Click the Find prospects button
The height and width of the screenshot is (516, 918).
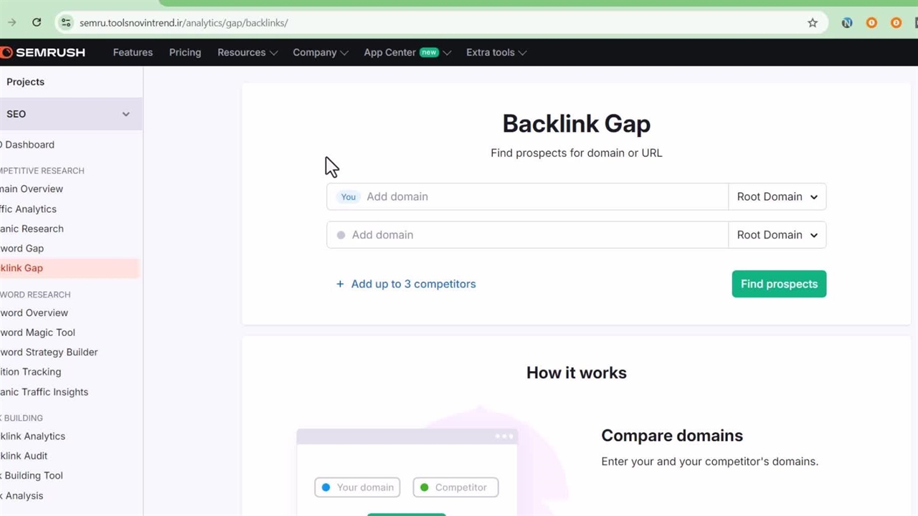coord(779,284)
